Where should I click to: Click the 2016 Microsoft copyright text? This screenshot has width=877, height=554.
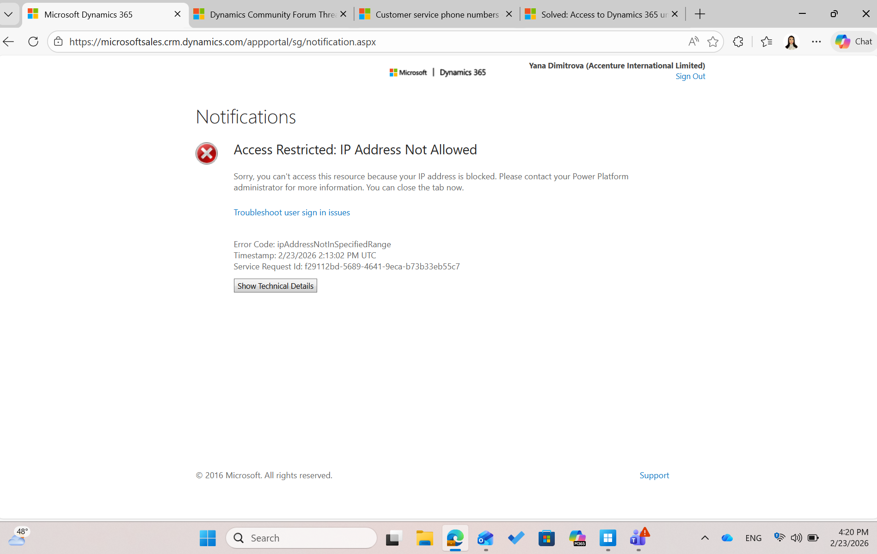(264, 475)
